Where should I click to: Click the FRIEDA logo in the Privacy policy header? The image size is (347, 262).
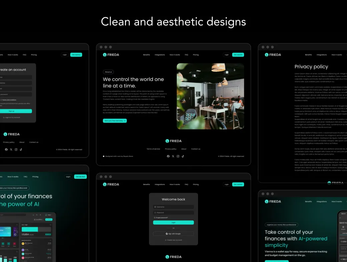point(273,55)
